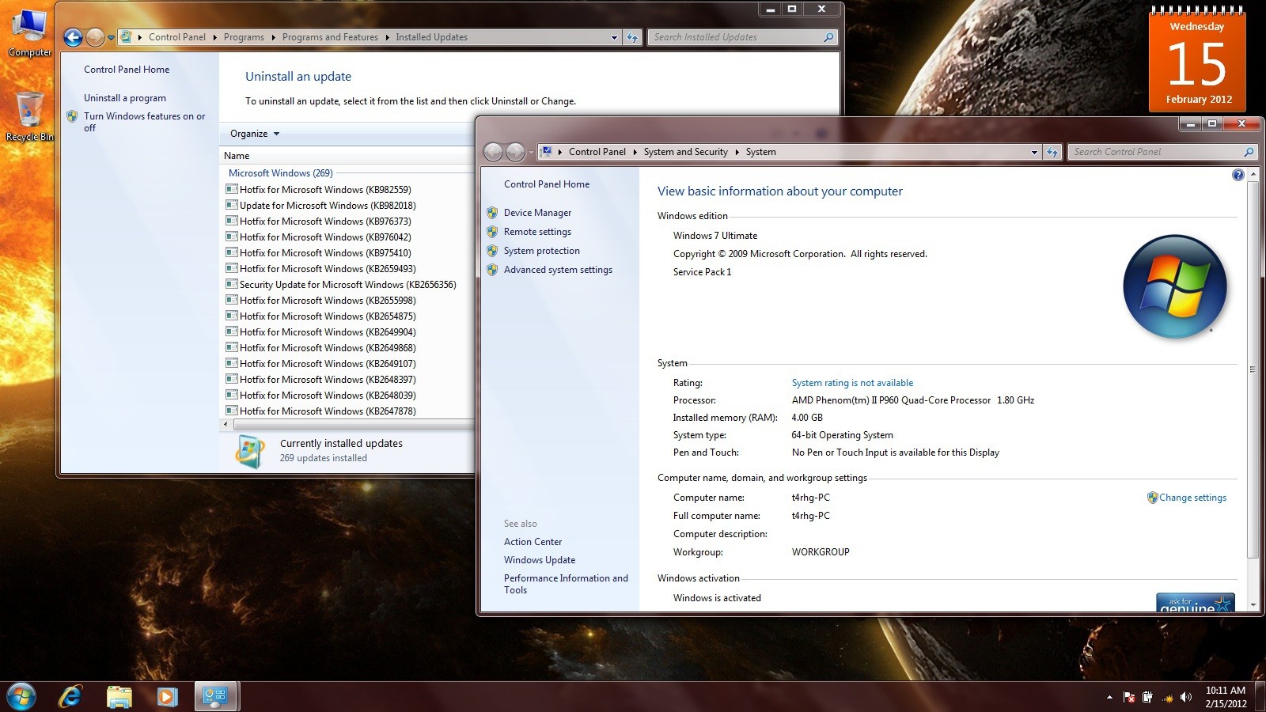Click search magnifier in Installed Updates window
The height and width of the screenshot is (712, 1266).
[828, 37]
